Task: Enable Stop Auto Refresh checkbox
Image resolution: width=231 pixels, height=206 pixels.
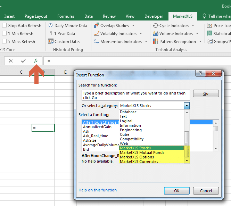Action: coord(4,25)
